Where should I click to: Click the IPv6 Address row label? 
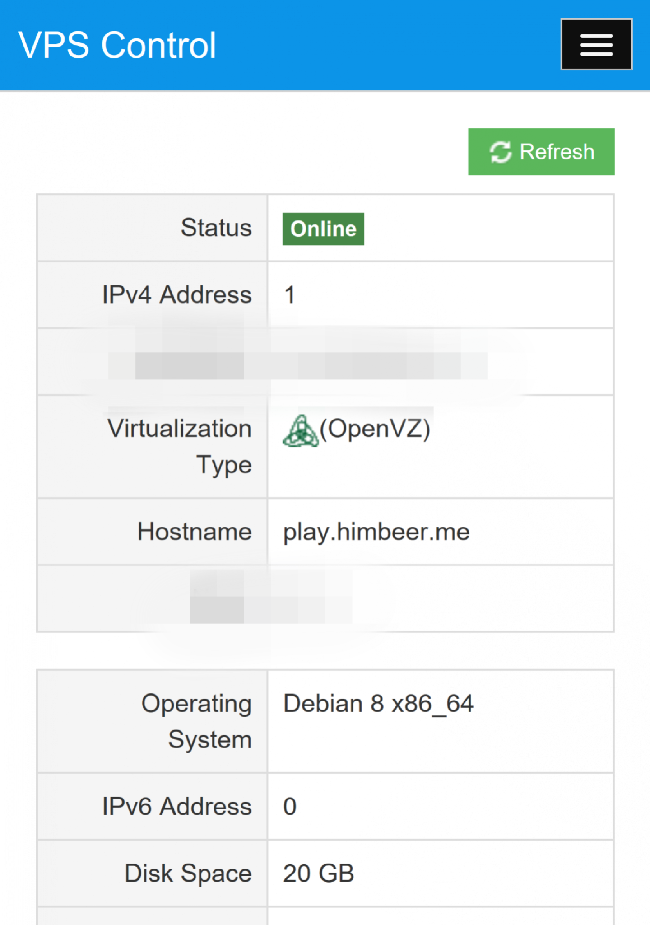coord(177,807)
